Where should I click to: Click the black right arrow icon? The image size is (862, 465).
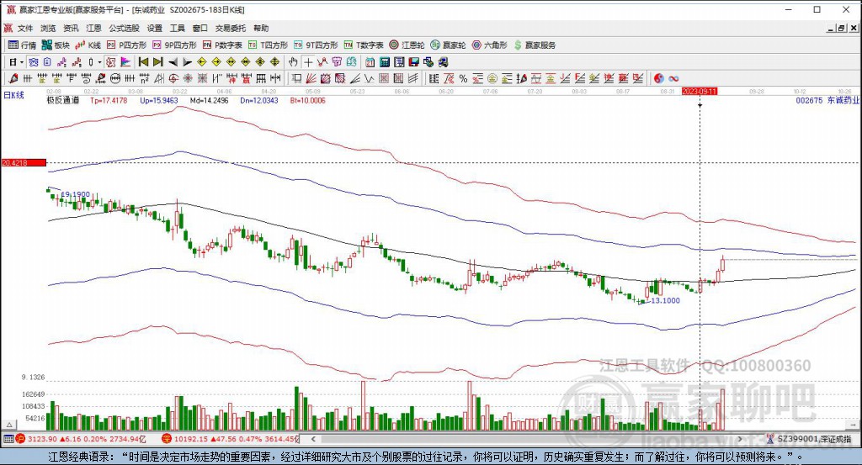point(188,62)
